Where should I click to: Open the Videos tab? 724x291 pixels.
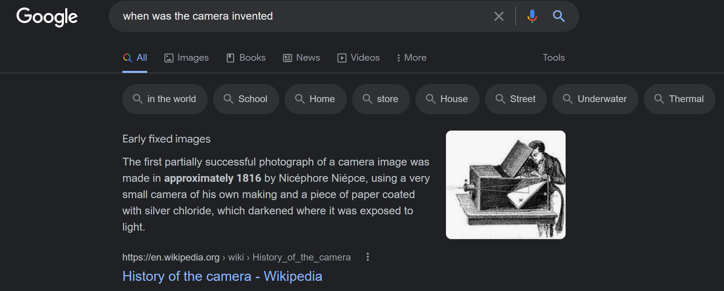pyautogui.click(x=358, y=58)
